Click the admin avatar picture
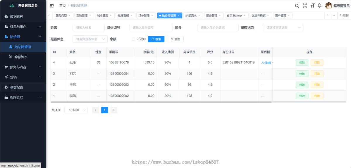The height and width of the screenshot is (168, 351). tap(328, 6)
